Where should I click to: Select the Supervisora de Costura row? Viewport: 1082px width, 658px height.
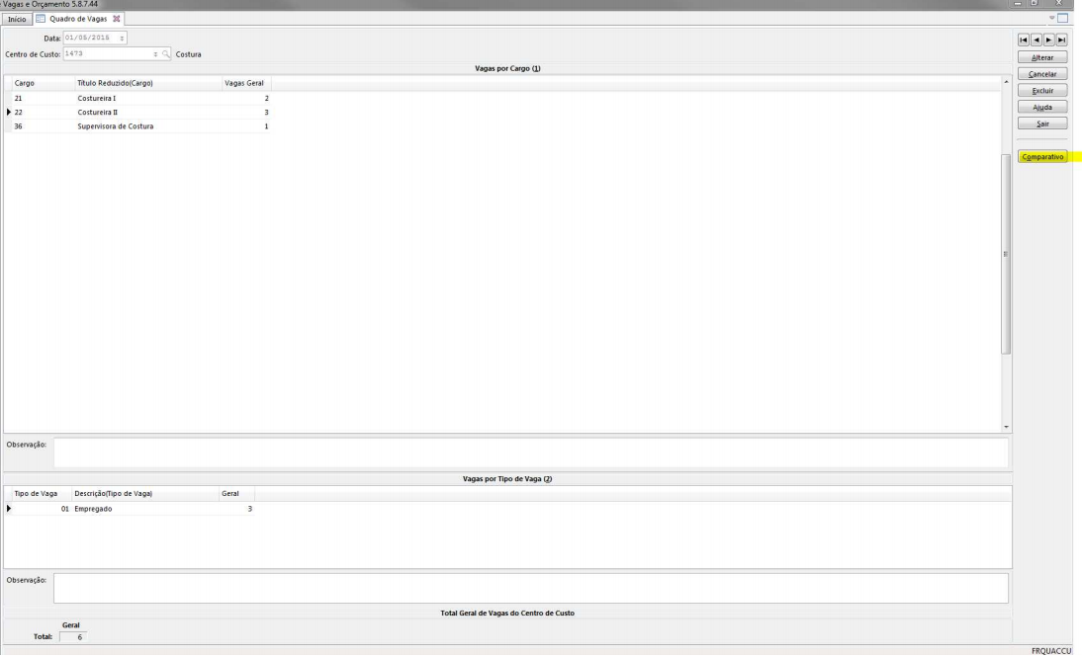[115, 126]
